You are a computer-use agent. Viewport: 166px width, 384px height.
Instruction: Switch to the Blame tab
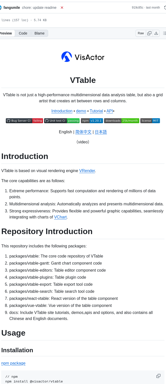tap(39, 33)
